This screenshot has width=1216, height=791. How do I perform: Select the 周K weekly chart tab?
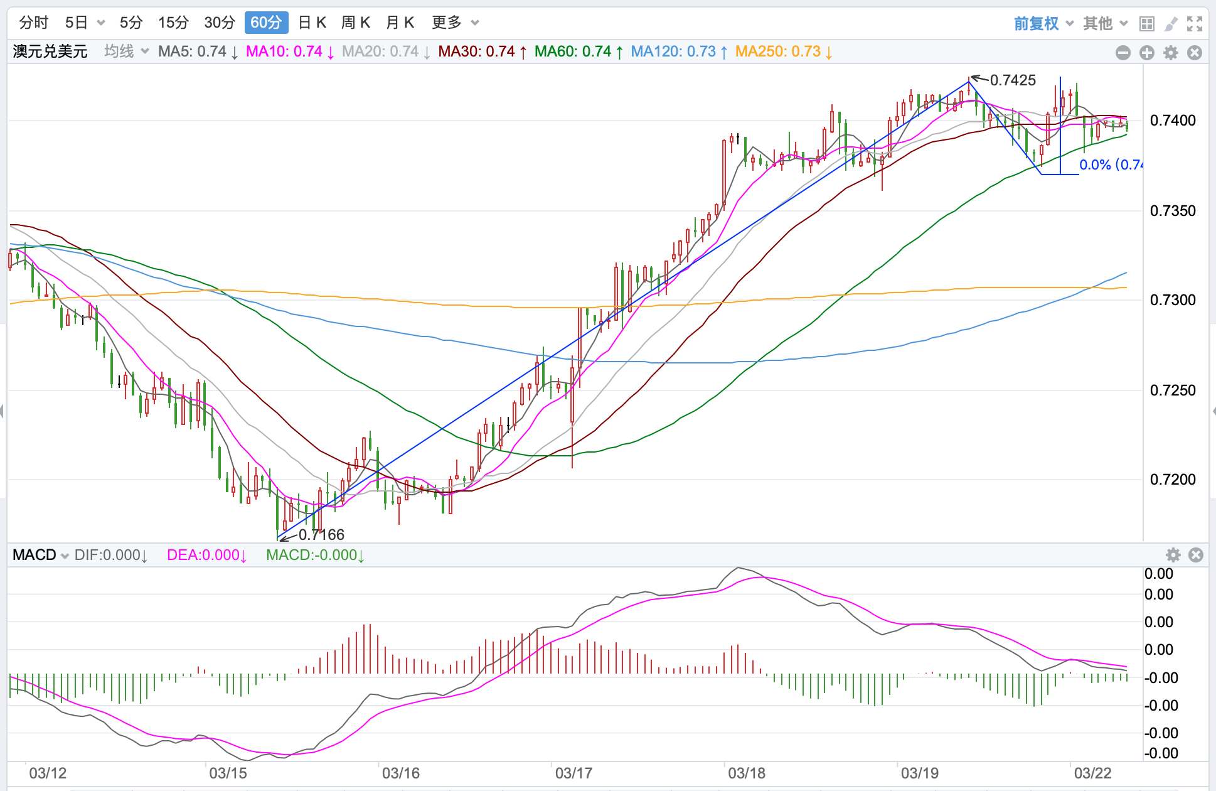pos(355,23)
